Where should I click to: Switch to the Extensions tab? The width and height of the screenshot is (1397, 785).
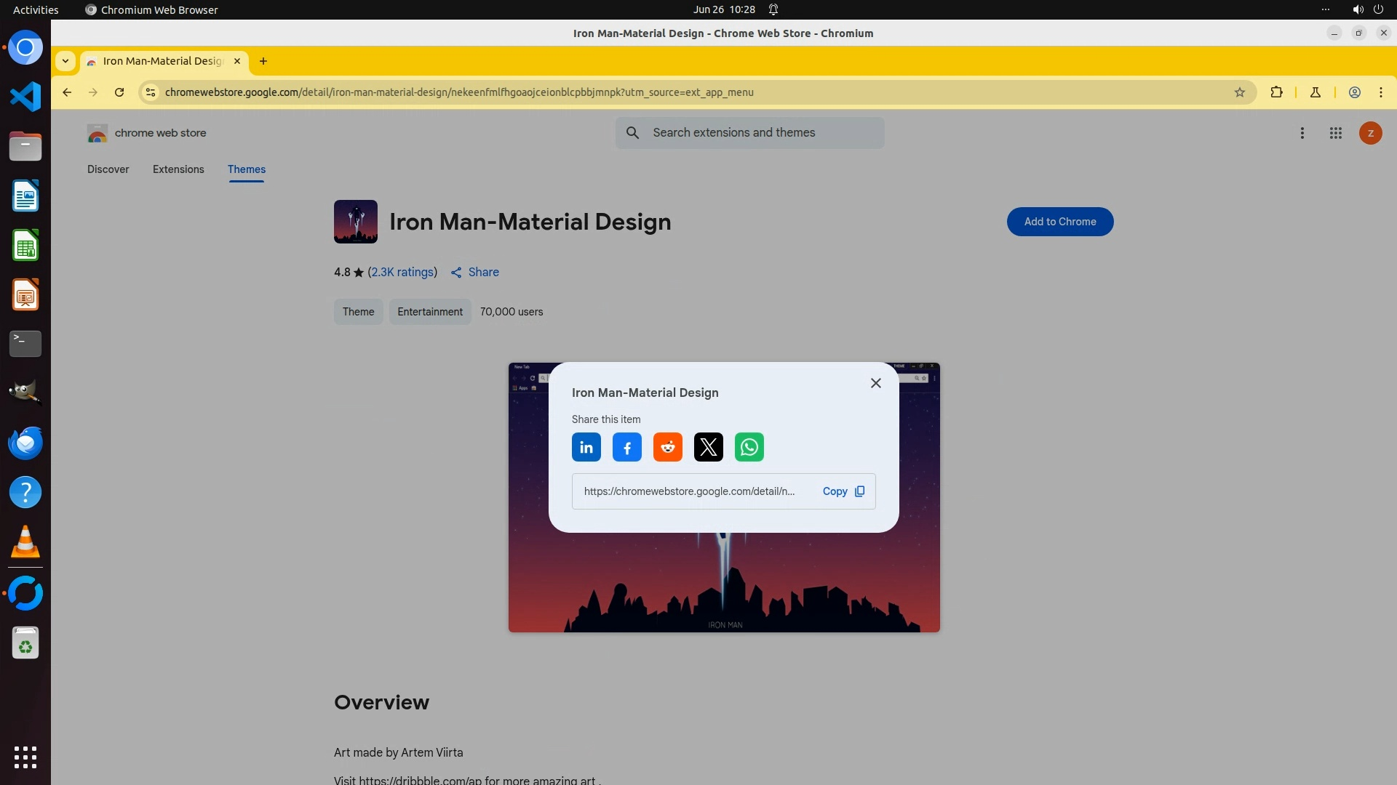178,169
